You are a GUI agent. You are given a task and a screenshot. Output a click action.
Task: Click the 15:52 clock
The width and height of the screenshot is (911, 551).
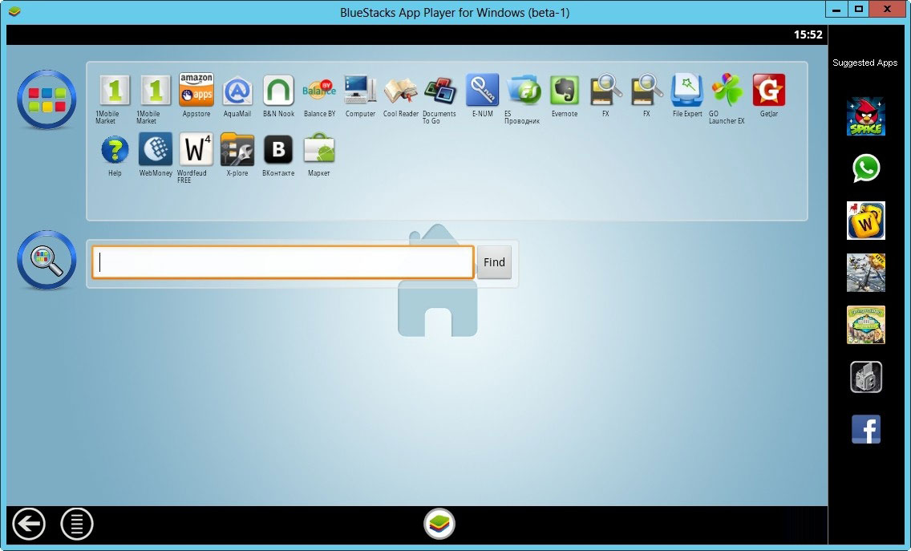click(808, 34)
